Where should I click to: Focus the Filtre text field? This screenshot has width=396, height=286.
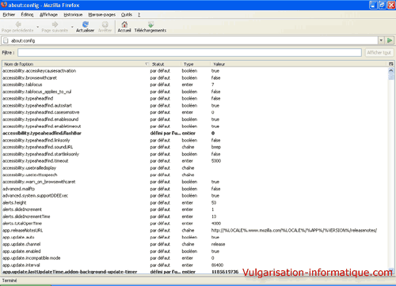click(189, 52)
